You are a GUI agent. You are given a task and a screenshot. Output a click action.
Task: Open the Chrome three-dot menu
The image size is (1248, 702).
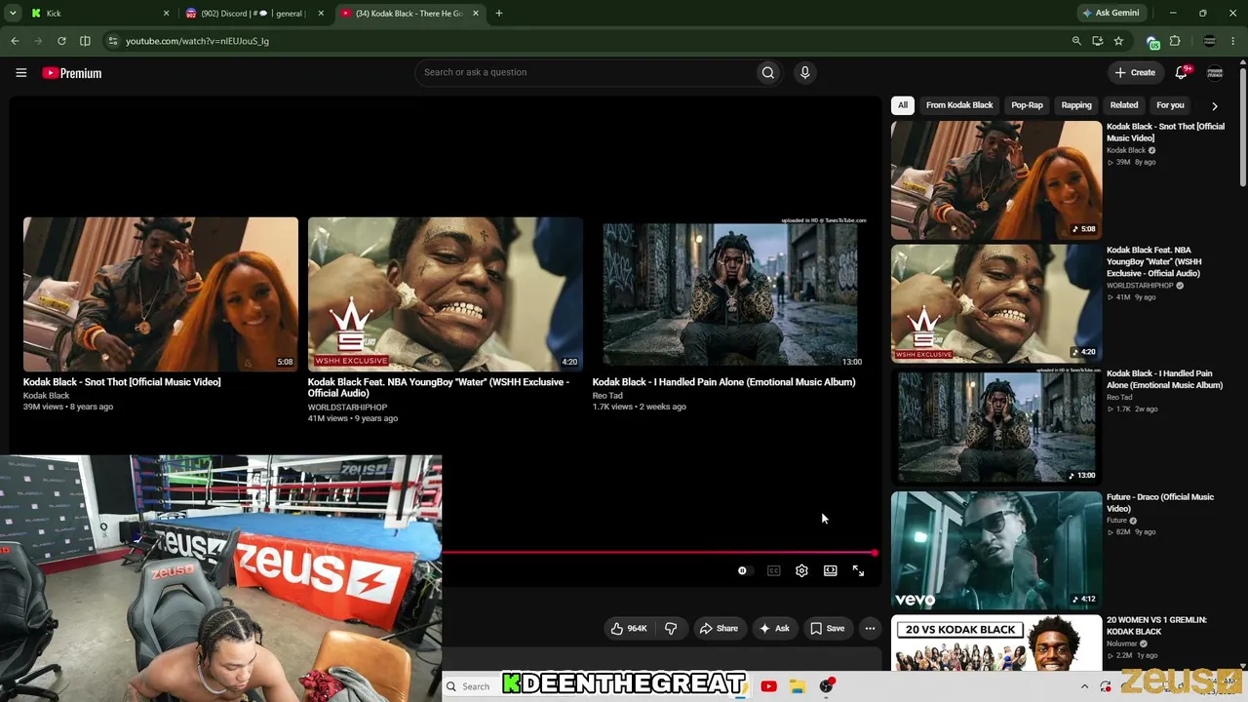tap(1233, 41)
